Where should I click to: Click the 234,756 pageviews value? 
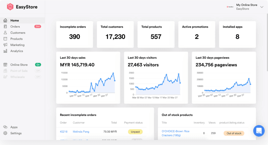216,65
